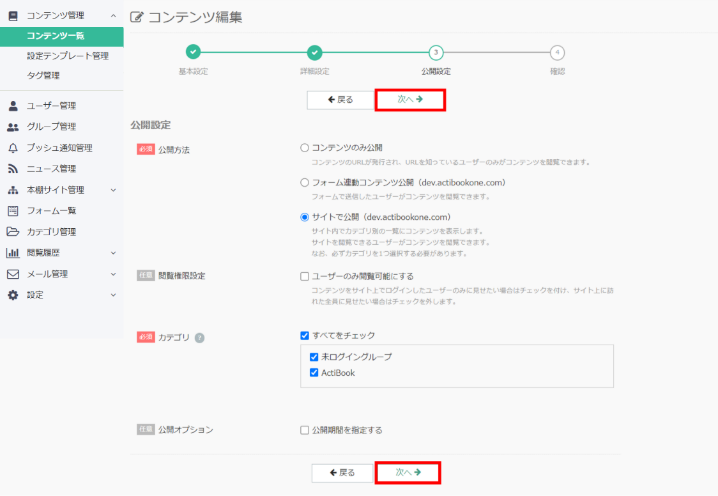Click the top 次へ button

[410, 100]
